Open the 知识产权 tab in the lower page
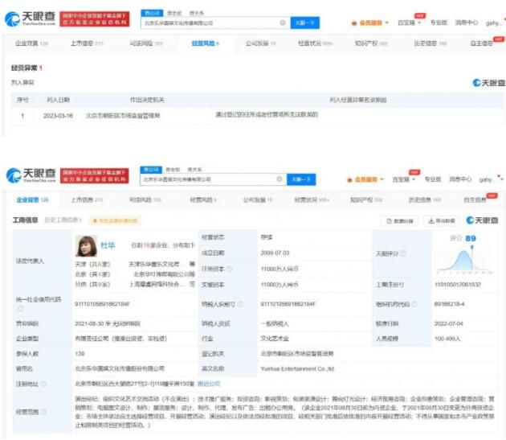The width and height of the screenshot is (506, 440). click(x=366, y=199)
